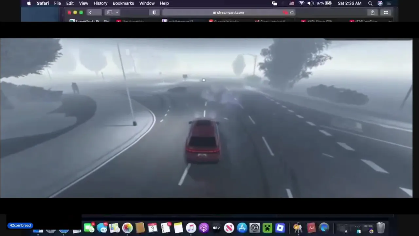Open the volume control in the menu bar
The width and height of the screenshot is (419, 236).
click(x=310, y=3)
